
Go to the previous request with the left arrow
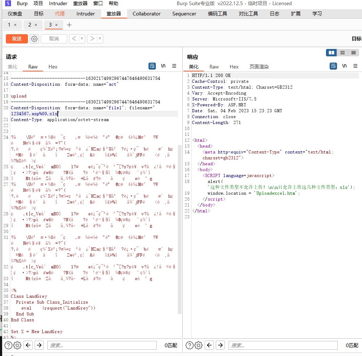click(x=74, y=39)
